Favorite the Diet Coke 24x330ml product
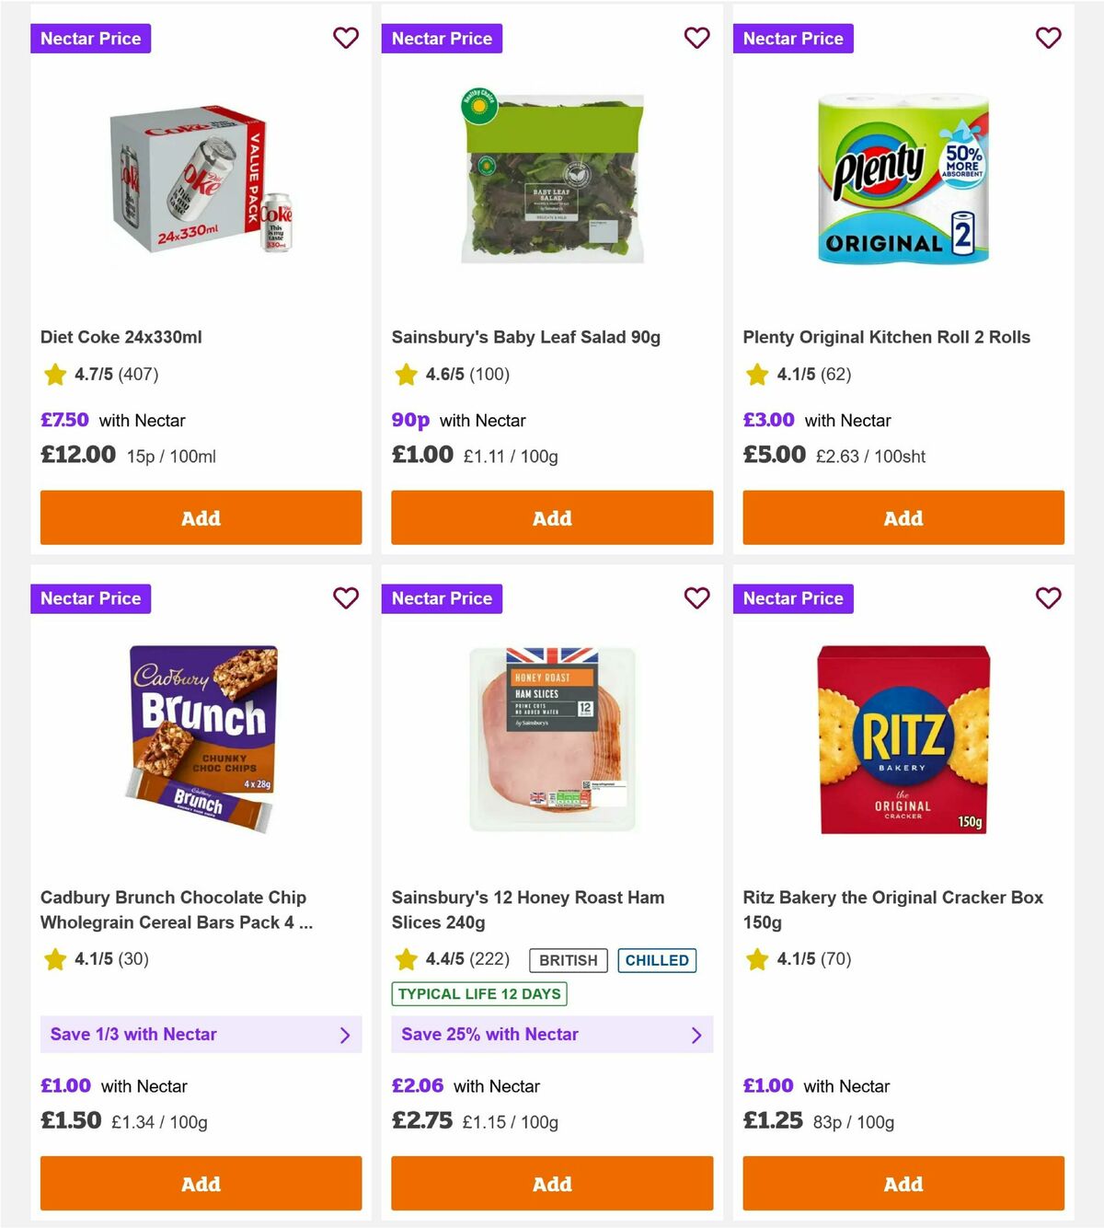The height and width of the screenshot is (1228, 1104). [x=346, y=38]
